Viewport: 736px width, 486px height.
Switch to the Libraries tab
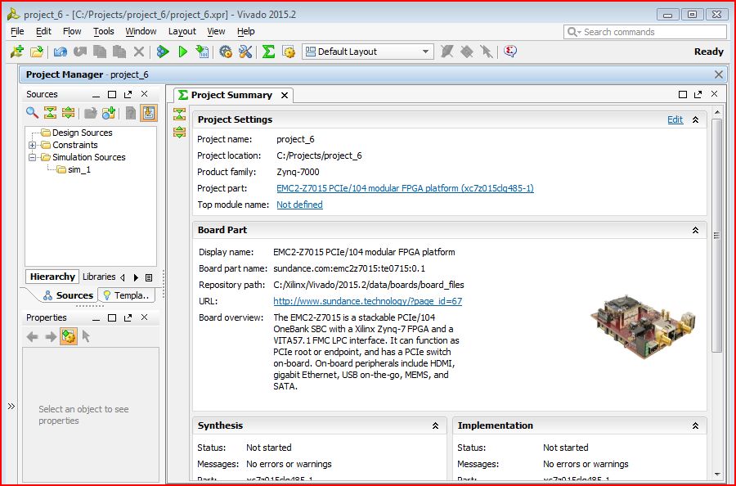point(98,277)
